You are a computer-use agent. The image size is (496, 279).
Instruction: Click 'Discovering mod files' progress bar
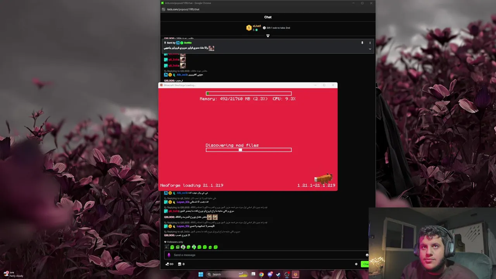248,150
